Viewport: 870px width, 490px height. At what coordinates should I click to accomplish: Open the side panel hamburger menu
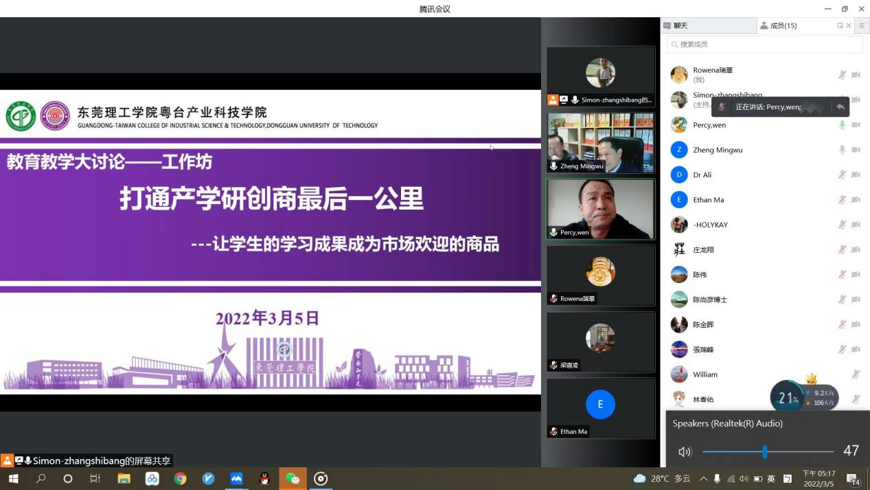coord(862,26)
